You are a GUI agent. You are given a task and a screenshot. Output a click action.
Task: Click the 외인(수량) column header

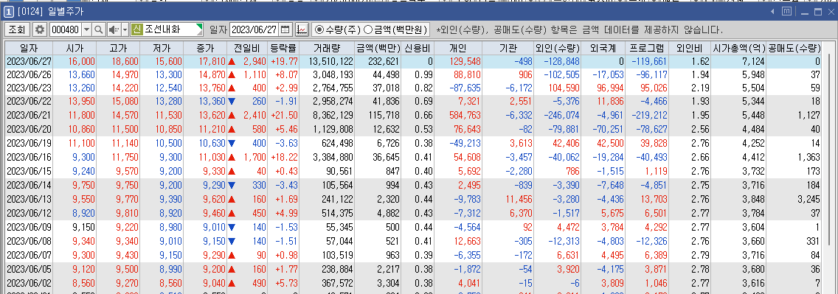[x=558, y=47]
